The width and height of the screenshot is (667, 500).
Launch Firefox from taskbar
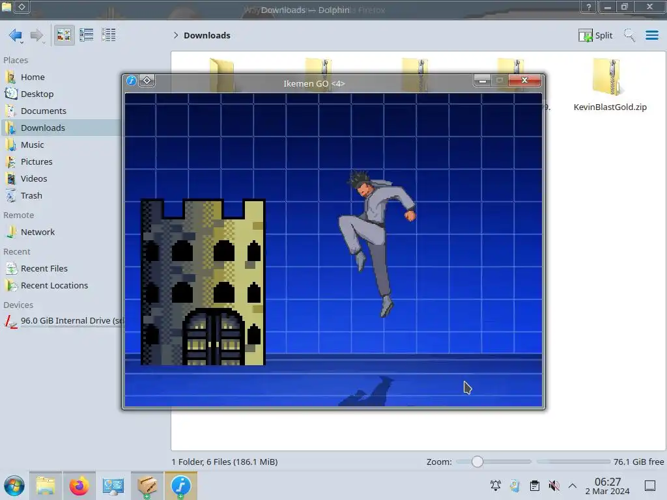79,486
